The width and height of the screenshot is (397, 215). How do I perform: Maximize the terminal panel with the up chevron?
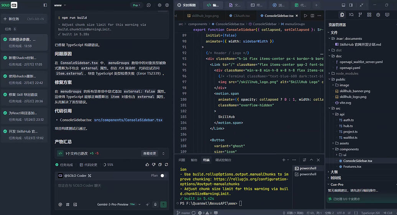coord(311,160)
